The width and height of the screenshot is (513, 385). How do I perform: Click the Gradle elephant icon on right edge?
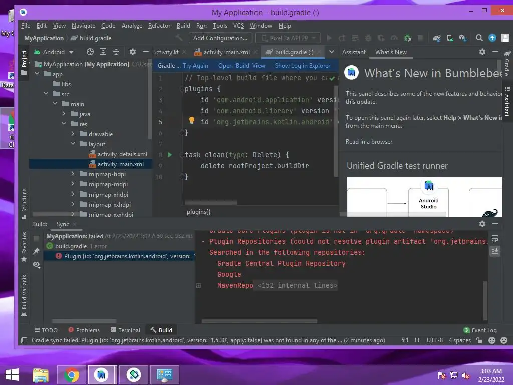pos(507,53)
